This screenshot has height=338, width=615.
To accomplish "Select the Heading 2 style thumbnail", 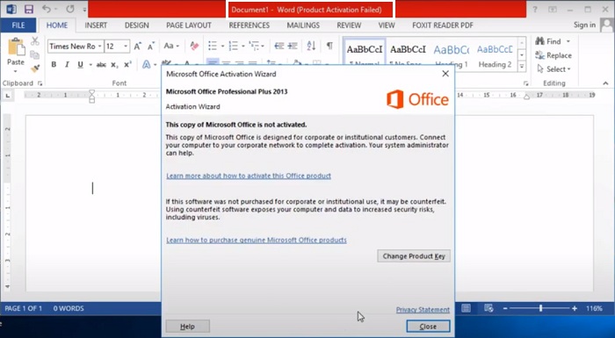I will coord(495,55).
